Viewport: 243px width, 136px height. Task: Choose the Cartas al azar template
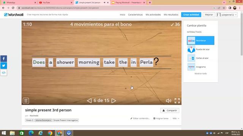pos(200,58)
